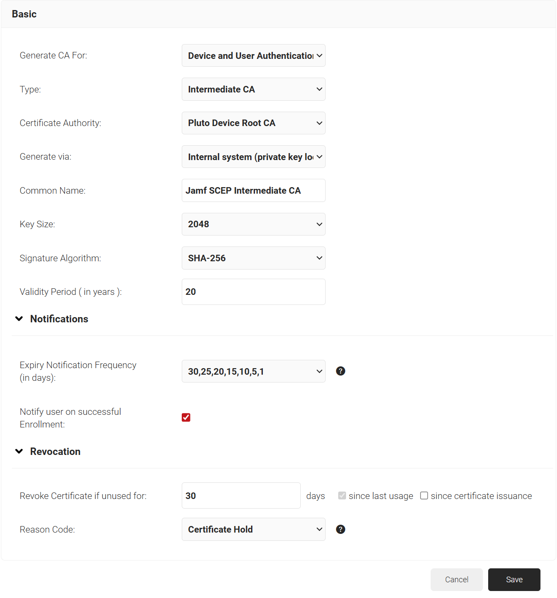Viewport: 557px width, 598px height.
Task: Expand the Generate via dropdown
Action: pyautogui.click(x=253, y=157)
